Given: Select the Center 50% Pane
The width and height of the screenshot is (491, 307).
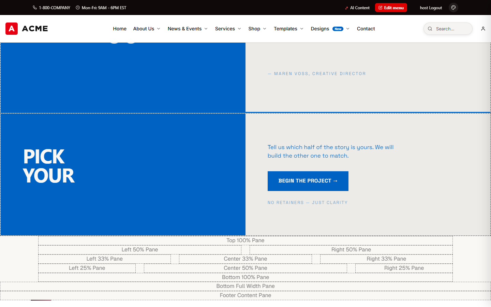Looking at the screenshot, I should tap(245, 268).
